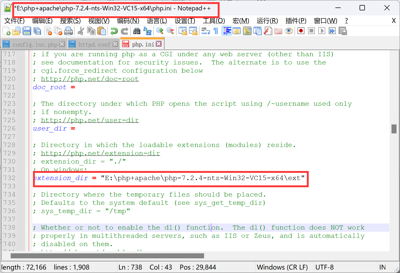Image resolution: width=400 pixels, height=273 pixels.
Task: Click the Windows (CR LF) status field
Action: 282,267
